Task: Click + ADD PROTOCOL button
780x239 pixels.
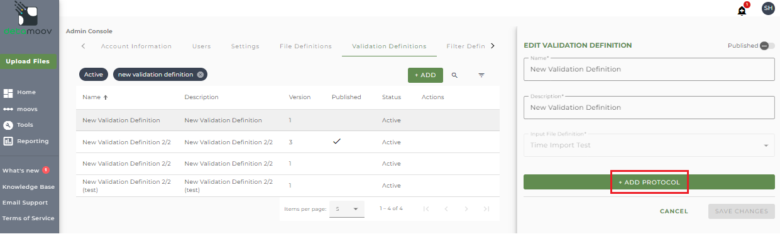Action: [649, 182]
